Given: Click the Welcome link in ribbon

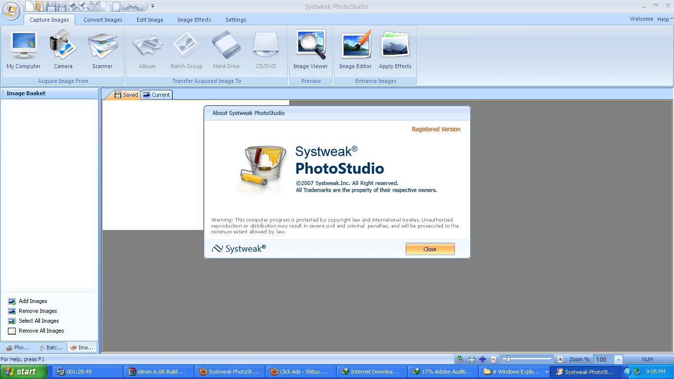Looking at the screenshot, I should coord(641,19).
